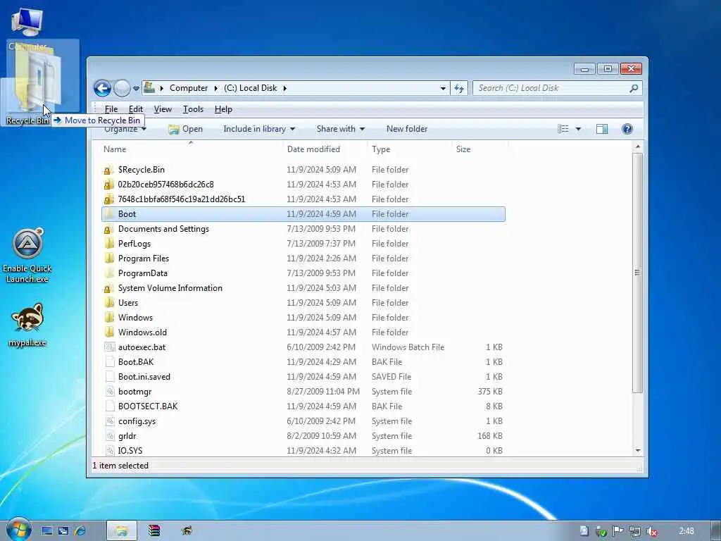The image size is (721, 541).
Task: Select the Program Files folder icon
Action: click(x=109, y=259)
